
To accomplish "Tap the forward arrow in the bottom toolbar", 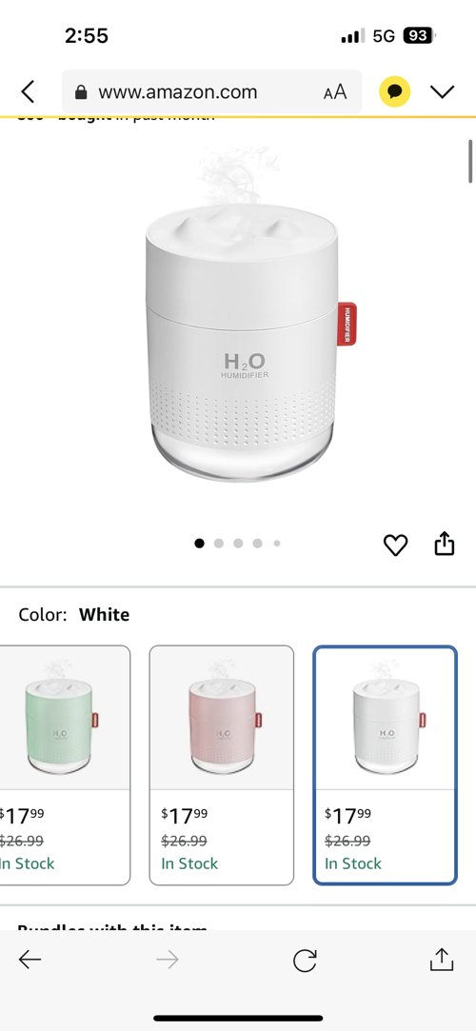I will (x=168, y=960).
